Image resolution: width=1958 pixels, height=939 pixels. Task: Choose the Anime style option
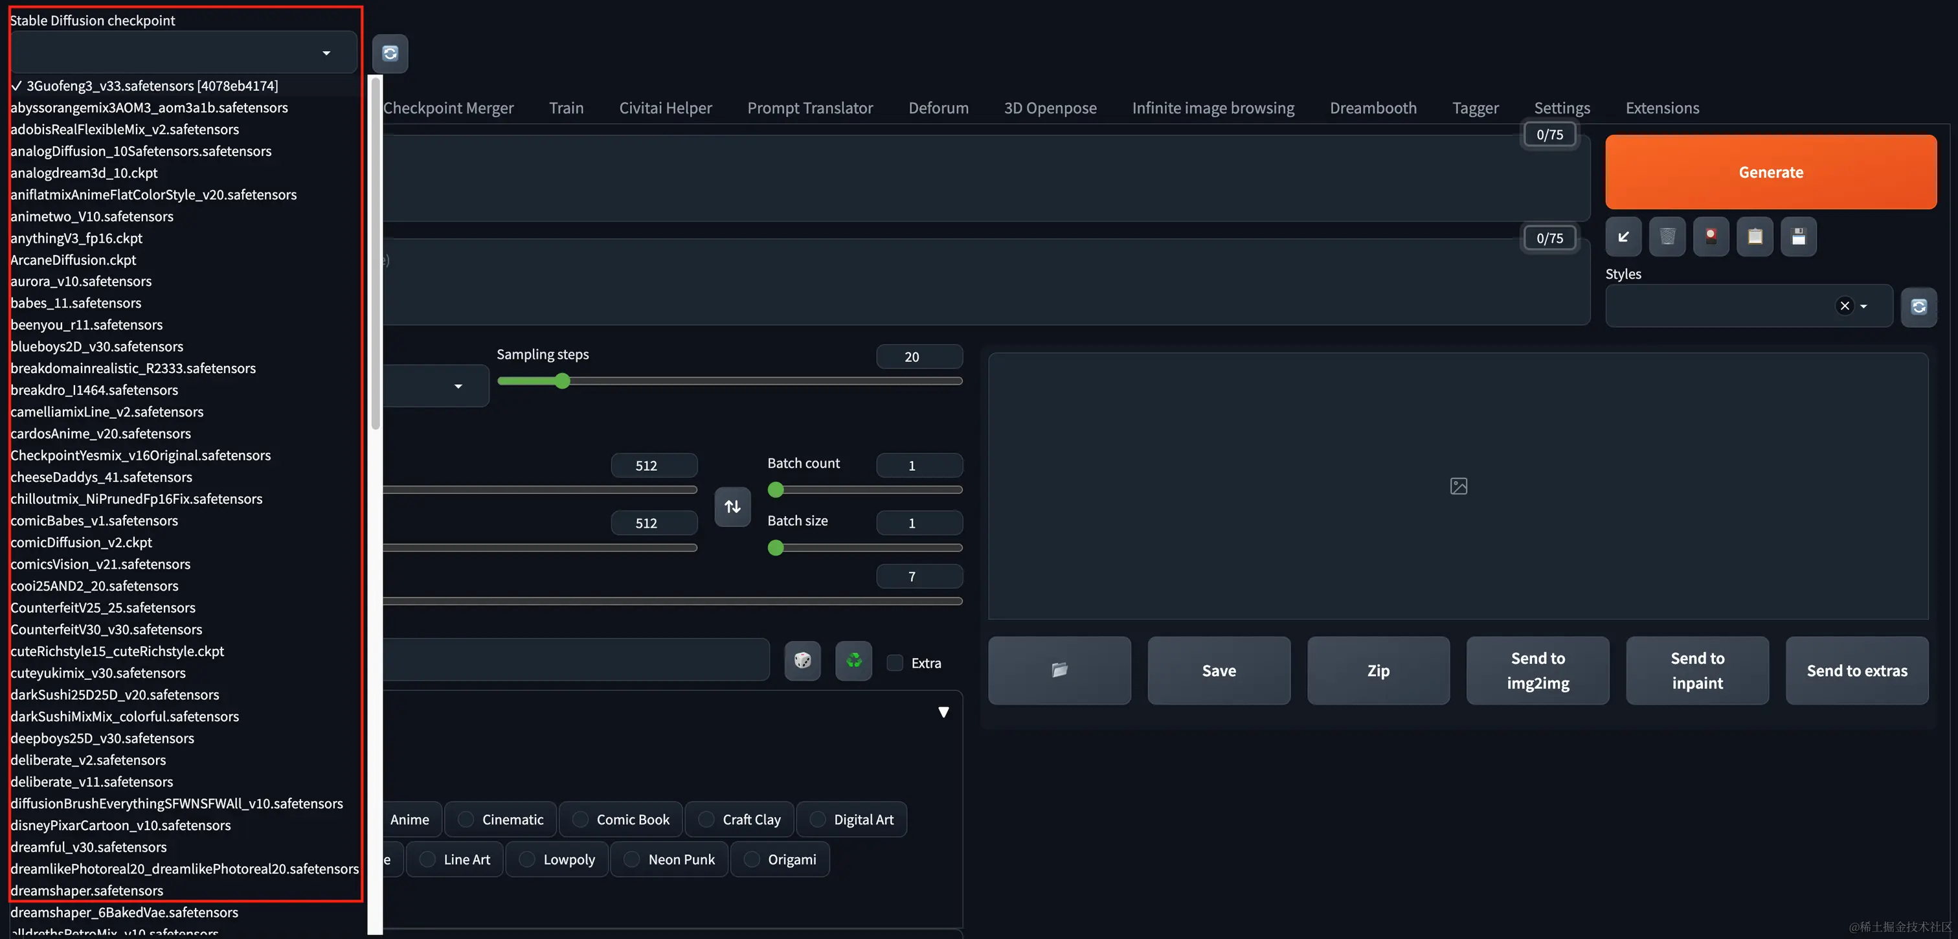click(x=411, y=819)
